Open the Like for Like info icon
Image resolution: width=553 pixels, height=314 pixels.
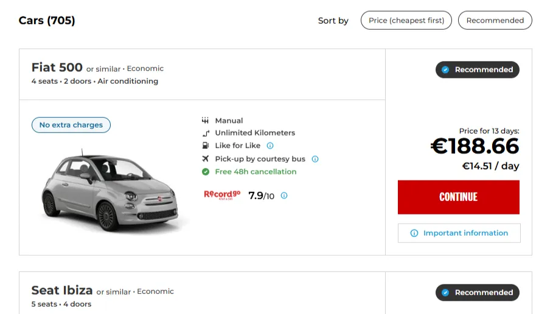[270, 146]
